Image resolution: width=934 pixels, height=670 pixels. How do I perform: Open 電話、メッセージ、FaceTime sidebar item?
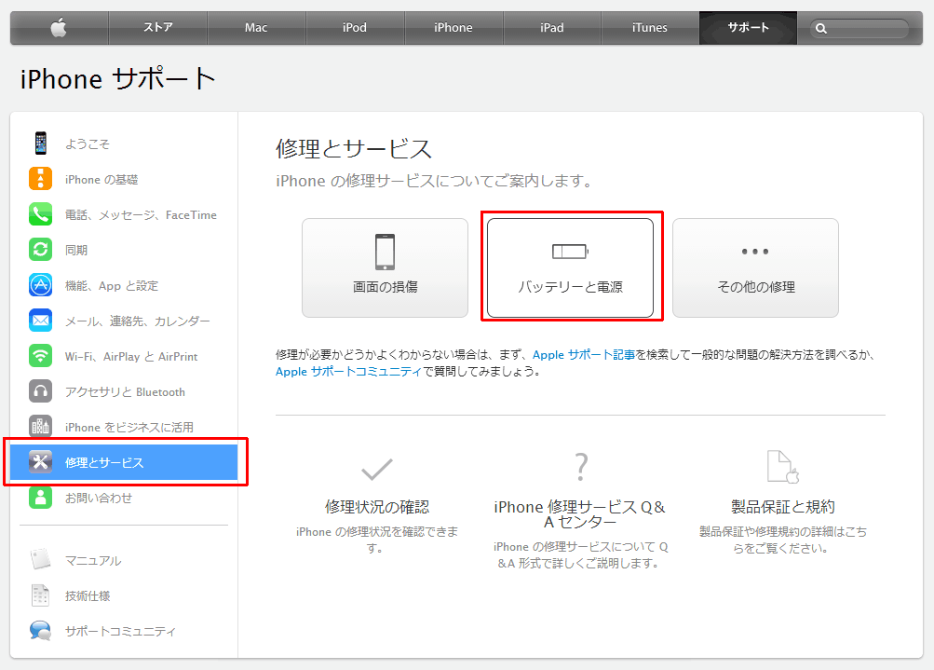141,215
